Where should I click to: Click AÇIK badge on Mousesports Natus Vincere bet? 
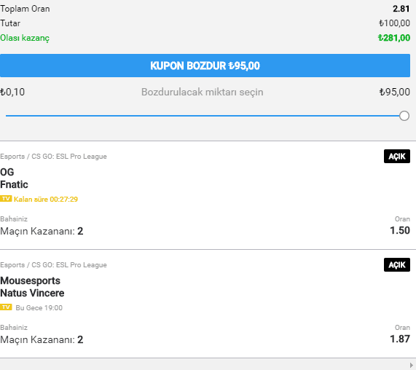[x=397, y=264]
